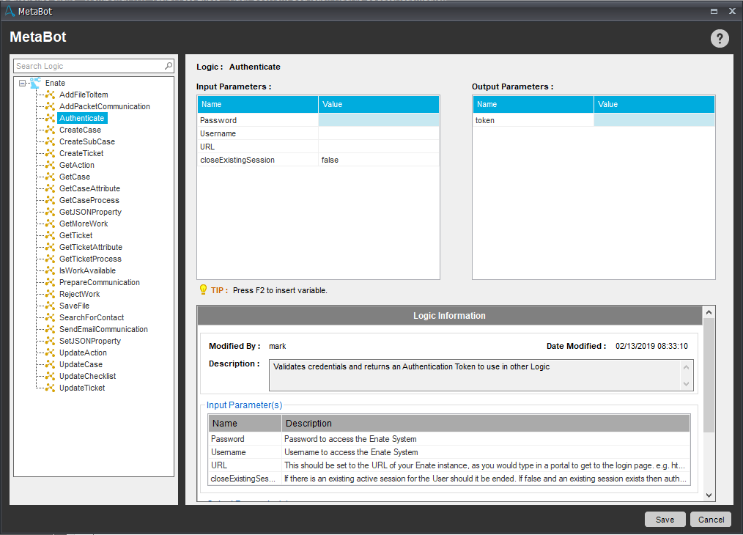This screenshot has height=535, width=743.
Task: Click the GetTicket logic icon
Action: tap(51, 235)
